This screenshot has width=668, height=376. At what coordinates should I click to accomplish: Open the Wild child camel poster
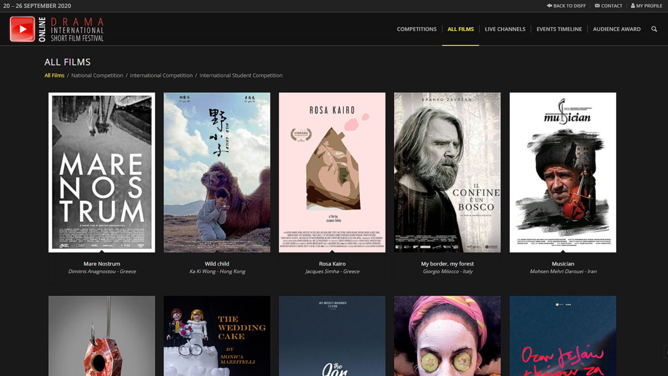pyautogui.click(x=217, y=172)
